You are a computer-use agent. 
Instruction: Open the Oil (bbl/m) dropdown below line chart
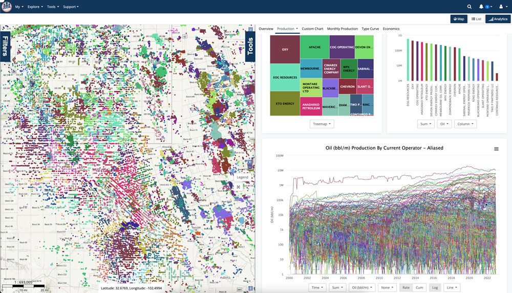[361, 287]
